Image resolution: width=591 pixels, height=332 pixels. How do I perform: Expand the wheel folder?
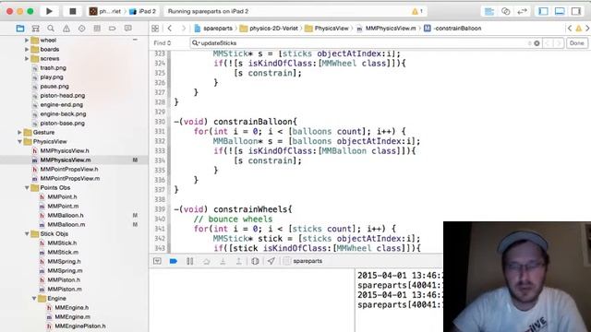pyautogui.click(x=27, y=40)
